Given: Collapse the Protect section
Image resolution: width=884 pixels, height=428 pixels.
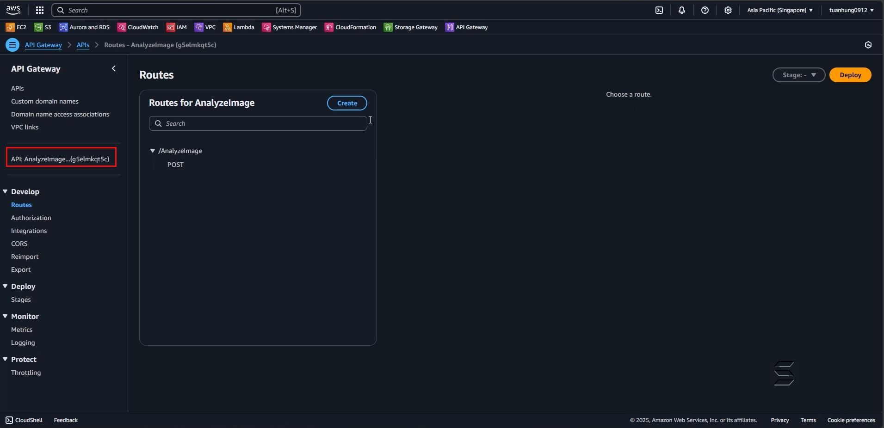Looking at the screenshot, I should pyautogui.click(x=5, y=359).
